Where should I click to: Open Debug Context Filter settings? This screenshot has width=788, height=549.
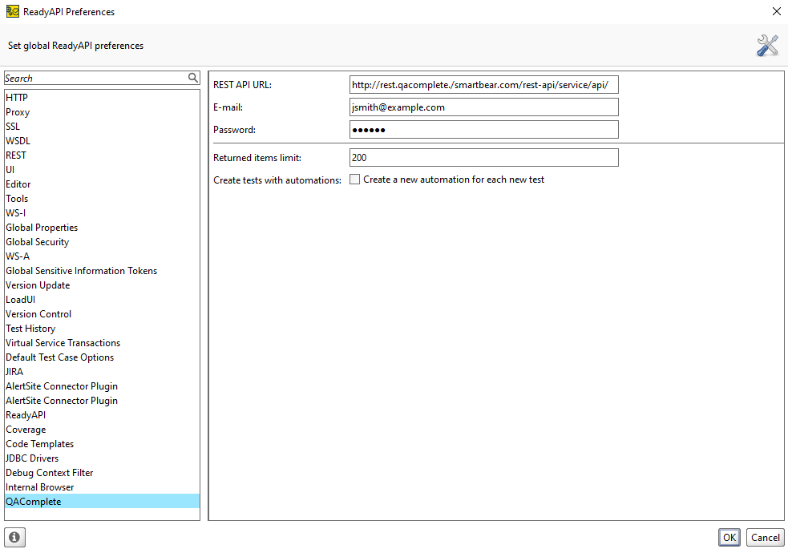(x=102, y=473)
